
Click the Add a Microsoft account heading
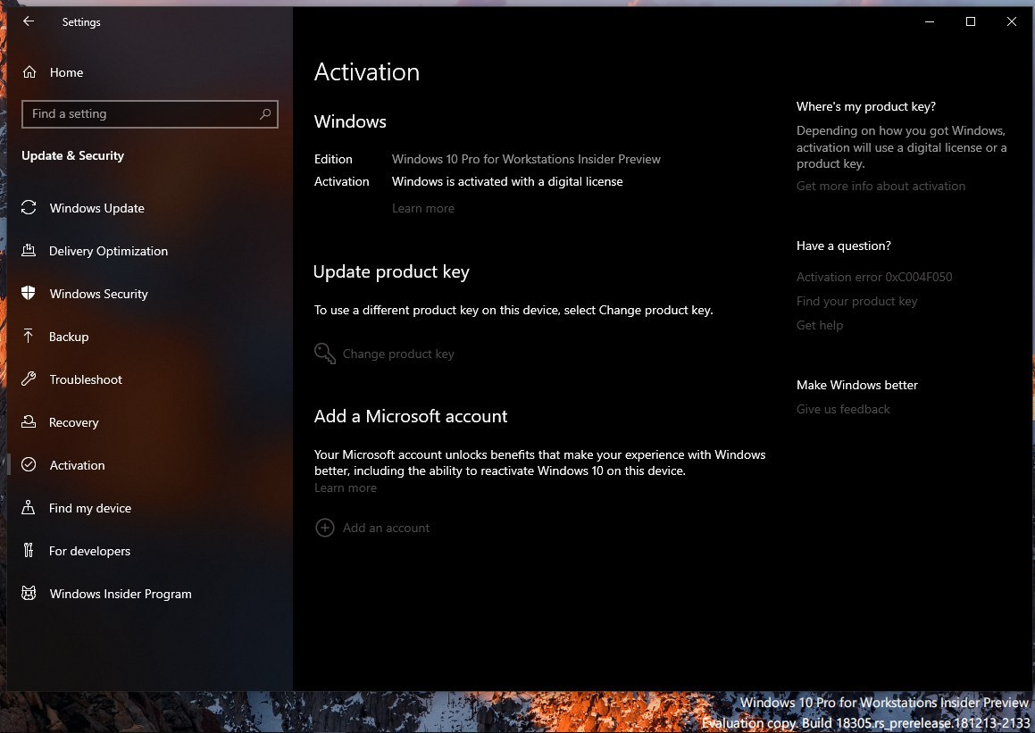click(411, 416)
